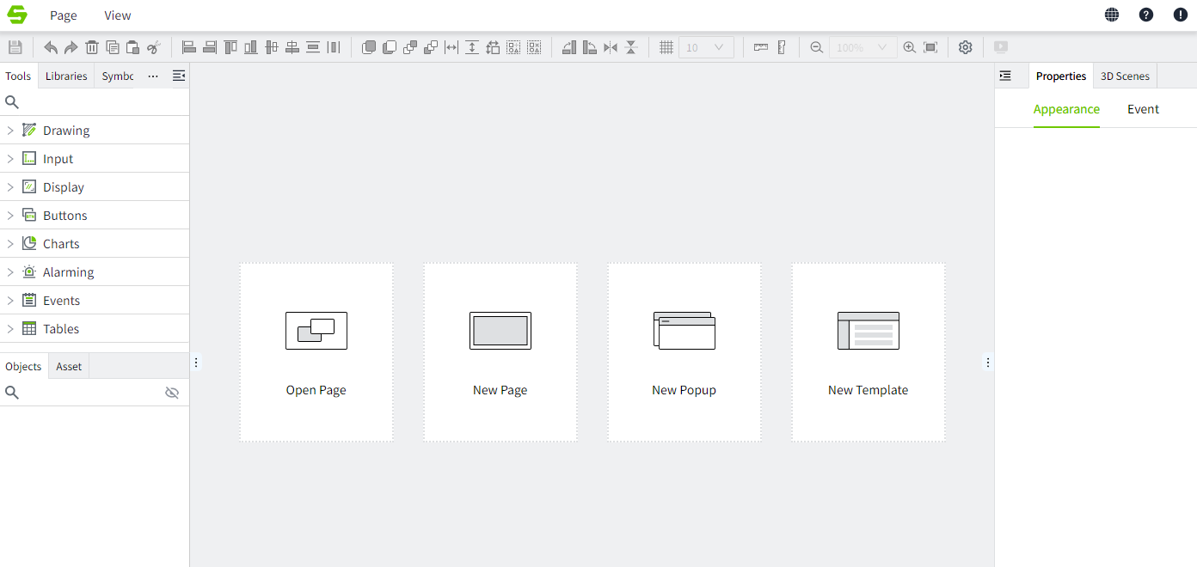Toggle the grid display icon
Screen dimensions: 1197x567
(666, 48)
